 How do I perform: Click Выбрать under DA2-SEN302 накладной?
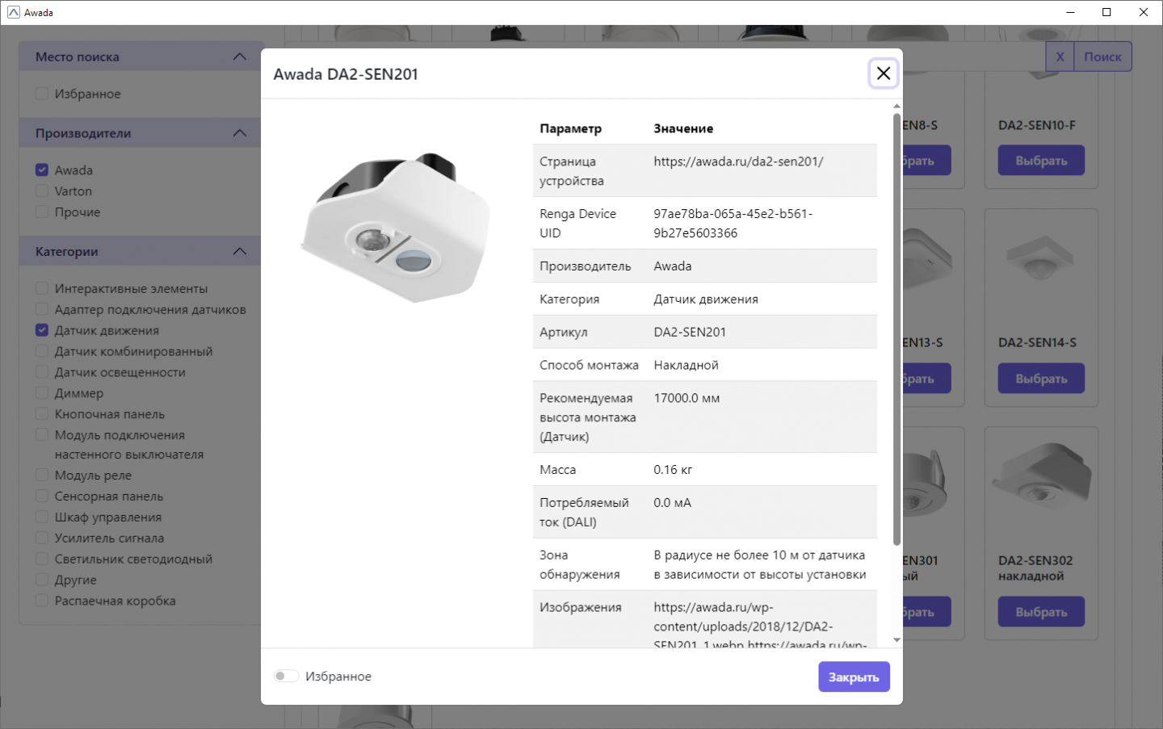point(1041,612)
